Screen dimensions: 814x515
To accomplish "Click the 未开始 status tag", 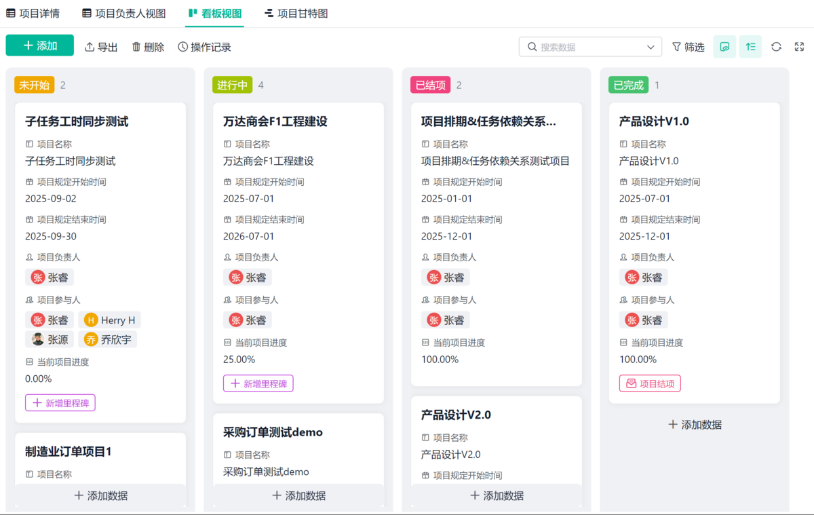I will (x=34, y=85).
